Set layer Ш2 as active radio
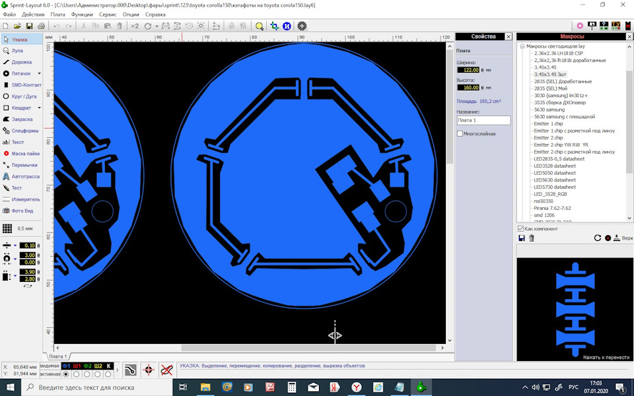 [x=98, y=374]
